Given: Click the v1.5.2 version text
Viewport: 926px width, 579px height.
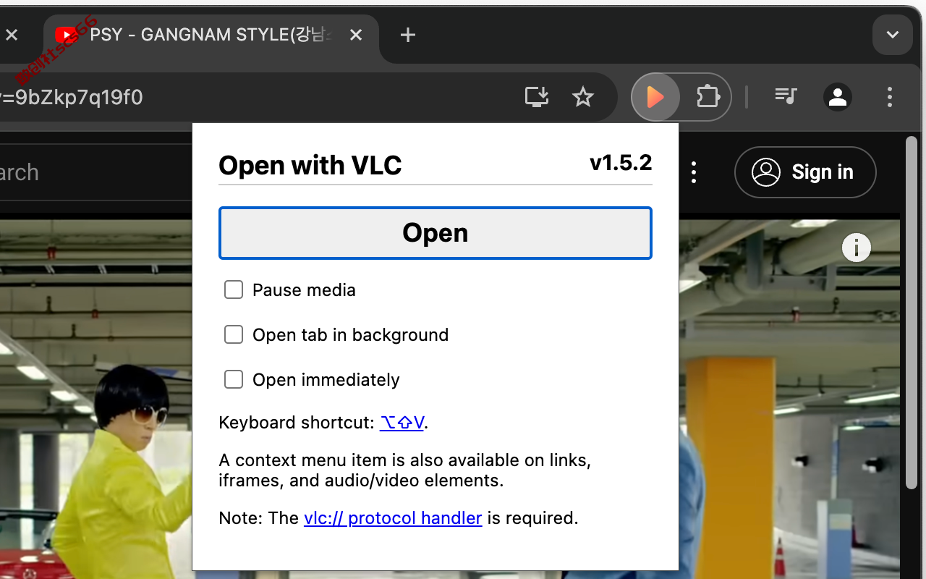Looking at the screenshot, I should [621, 163].
